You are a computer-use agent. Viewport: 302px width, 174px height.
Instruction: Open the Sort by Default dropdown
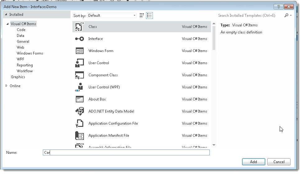(x=112, y=16)
